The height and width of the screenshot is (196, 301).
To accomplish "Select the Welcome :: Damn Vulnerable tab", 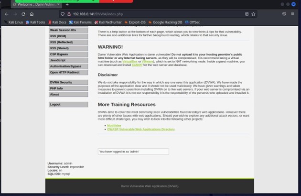I will pyautogui.click(x=36, y=4).
